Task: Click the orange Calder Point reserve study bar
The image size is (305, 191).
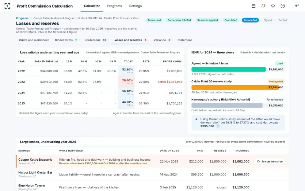Action: coord(235,87)
